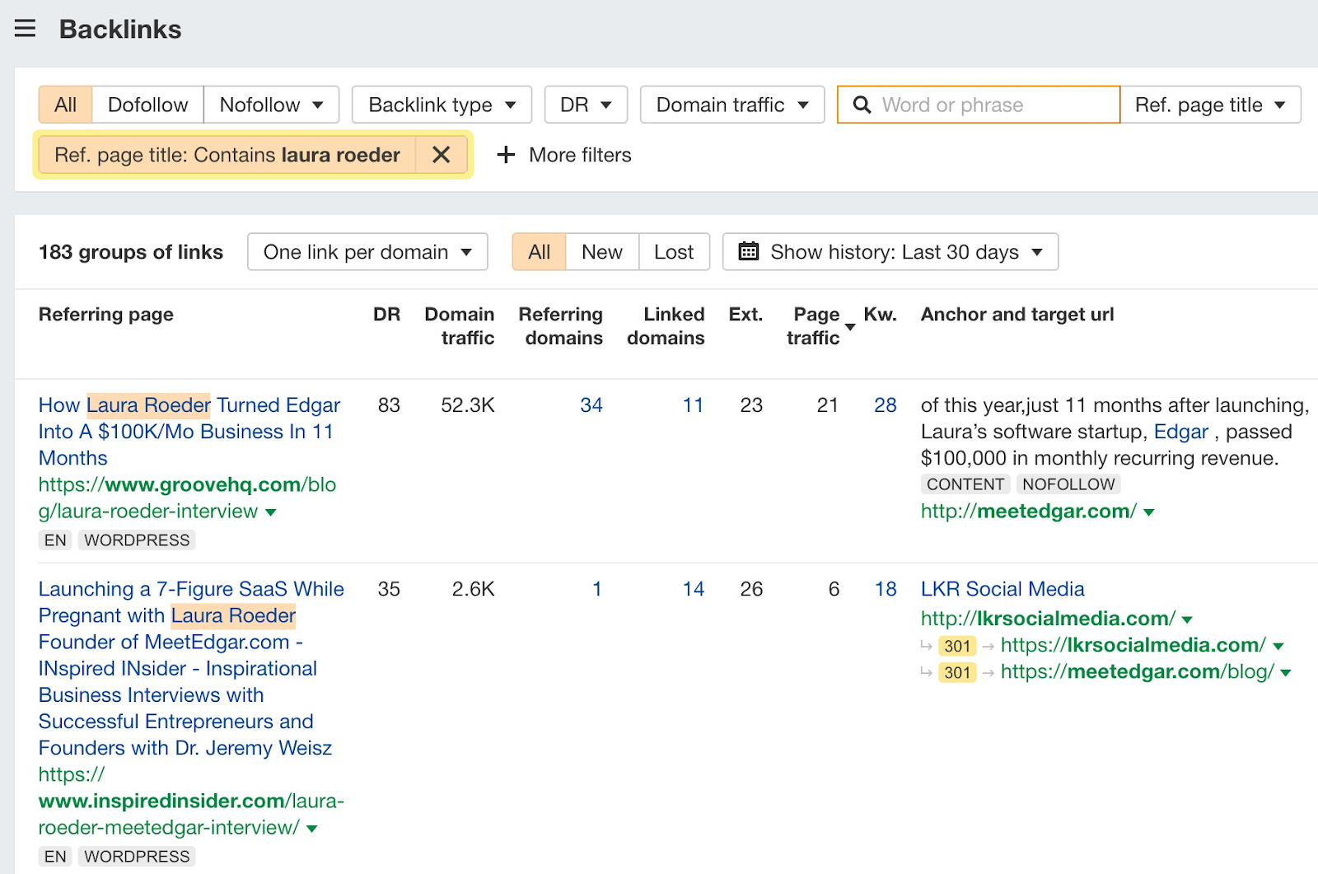Click the LKR Social Media anchor link

coord(1002,589)
